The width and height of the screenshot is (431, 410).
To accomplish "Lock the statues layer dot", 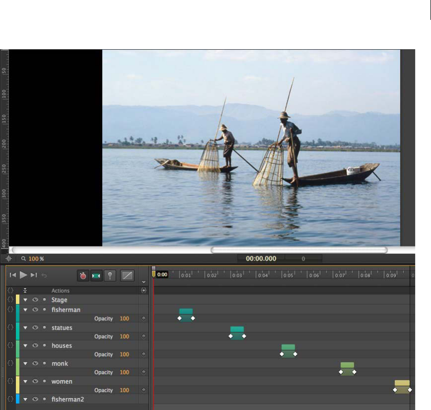I will 45,328.
